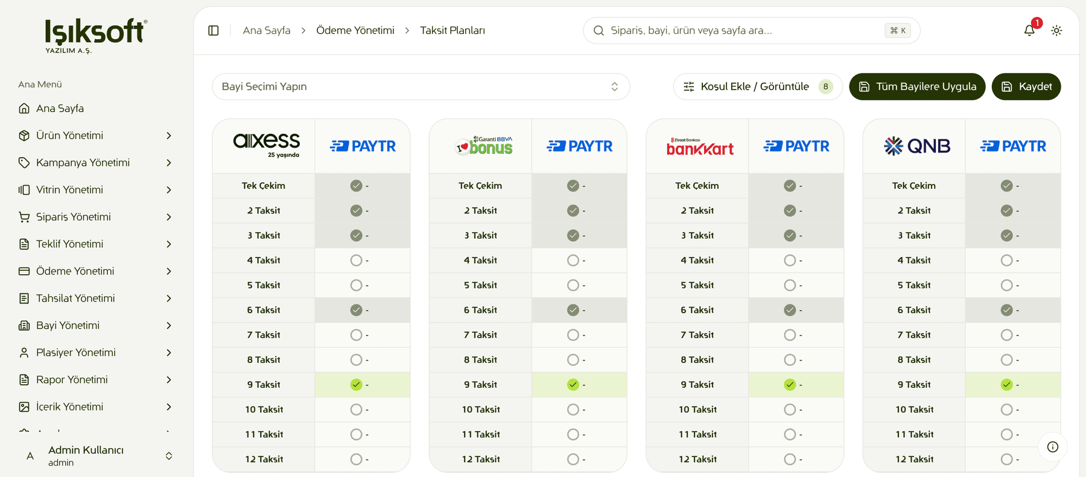Open Ödeme Yönetimi in the breadcrumb
The image size is (1086, 477).
pyautogui.click(x=355, y=30)
